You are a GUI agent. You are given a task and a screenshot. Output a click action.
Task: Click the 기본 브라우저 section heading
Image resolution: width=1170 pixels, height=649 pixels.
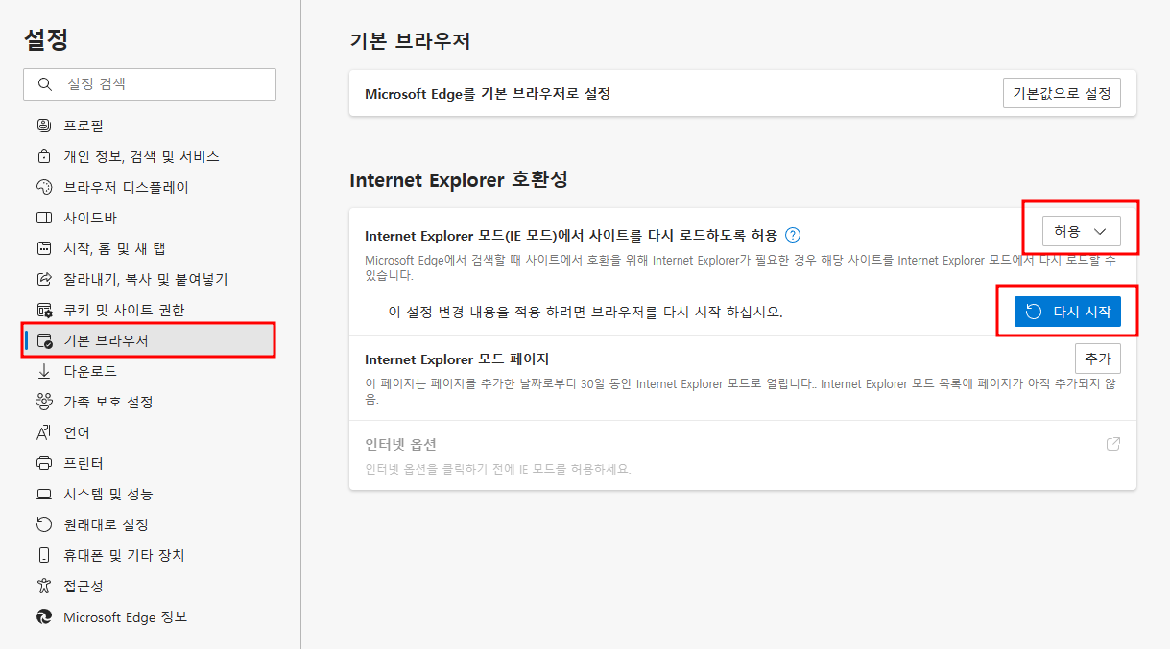pos(410,40)
